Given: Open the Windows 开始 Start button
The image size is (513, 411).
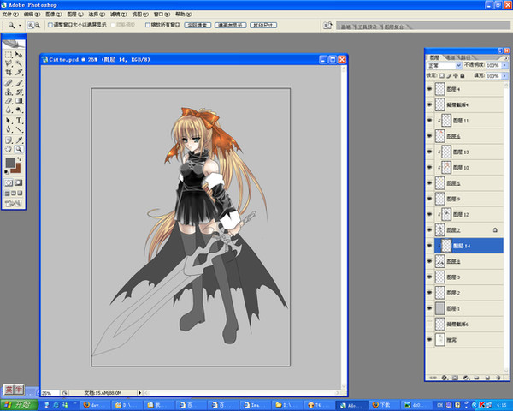Looking at the screenshot, I should click(x=19, y=405).
